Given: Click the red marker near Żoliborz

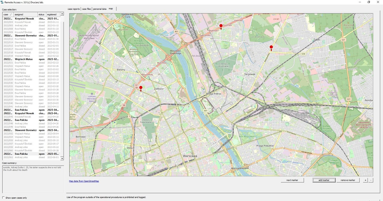Looking at the screenshot, I should click(x=141, y=88).
